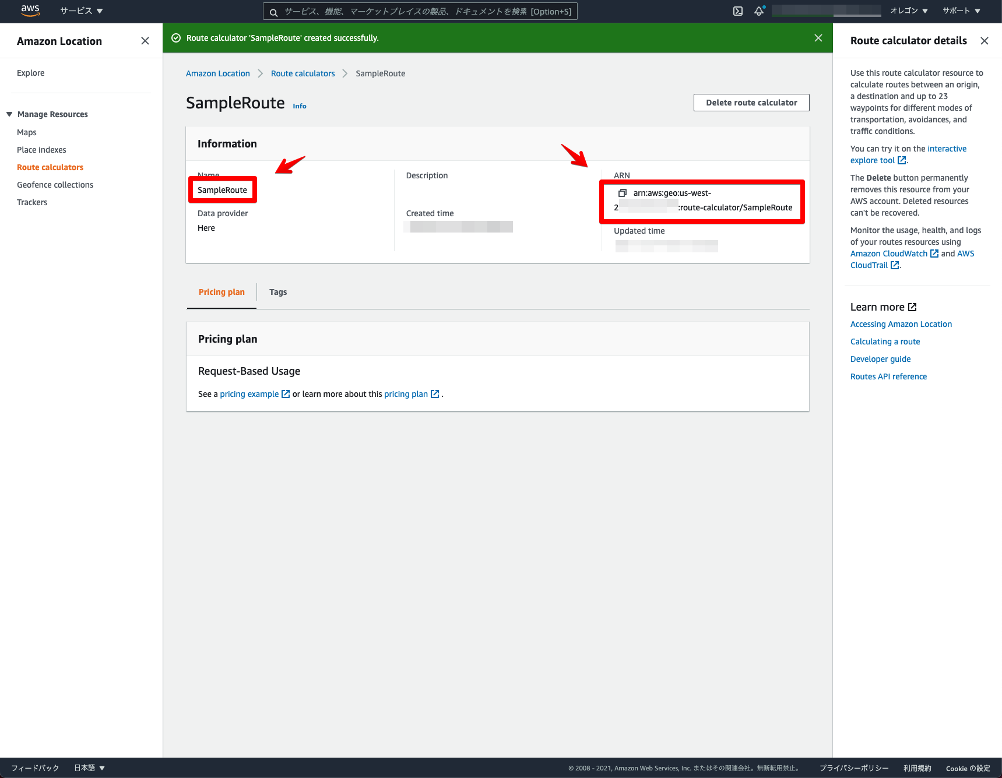Click the Request-Based Usage heading

point(249,371)
